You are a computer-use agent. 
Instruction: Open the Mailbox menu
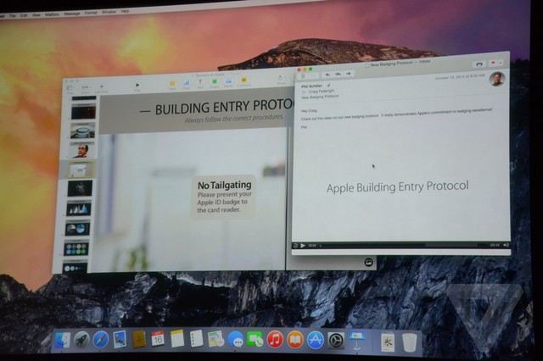tap(52, 14)
